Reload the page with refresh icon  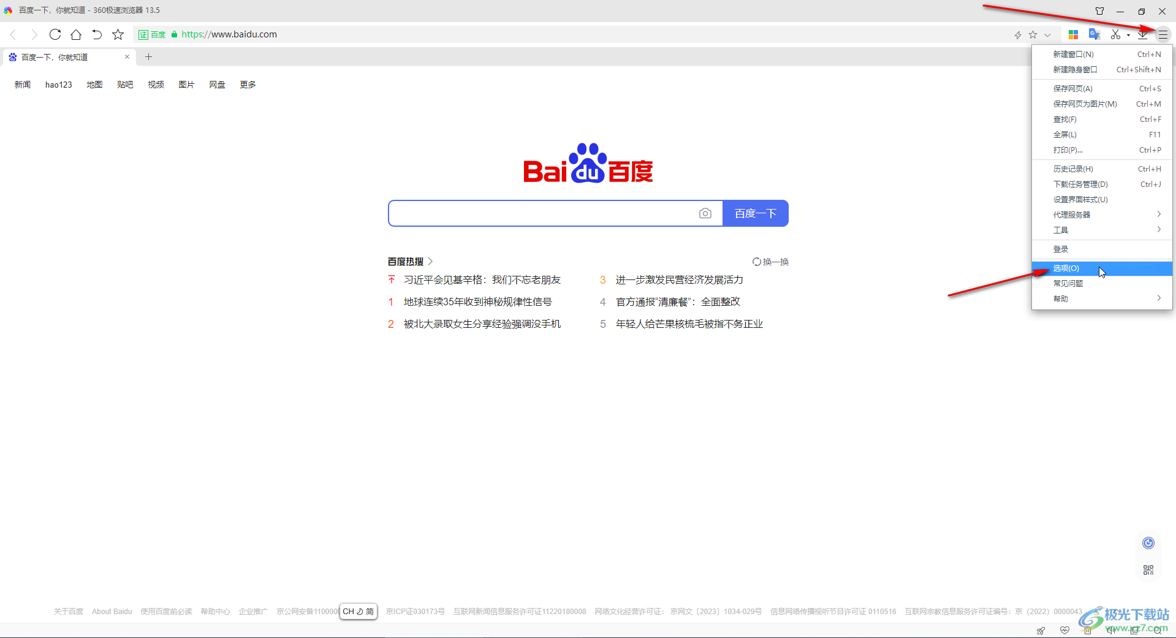click(55, 34)
